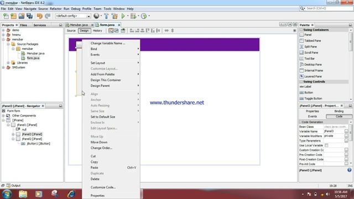Click the ellipsis button for Pre-Creation Code
The image size is (354, 199).
pos(346,155)
